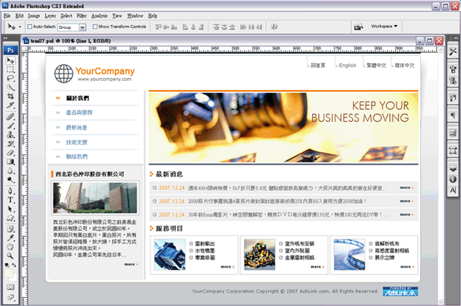Open the Paragraph panel icon in the dock

[x=453, y=113]
